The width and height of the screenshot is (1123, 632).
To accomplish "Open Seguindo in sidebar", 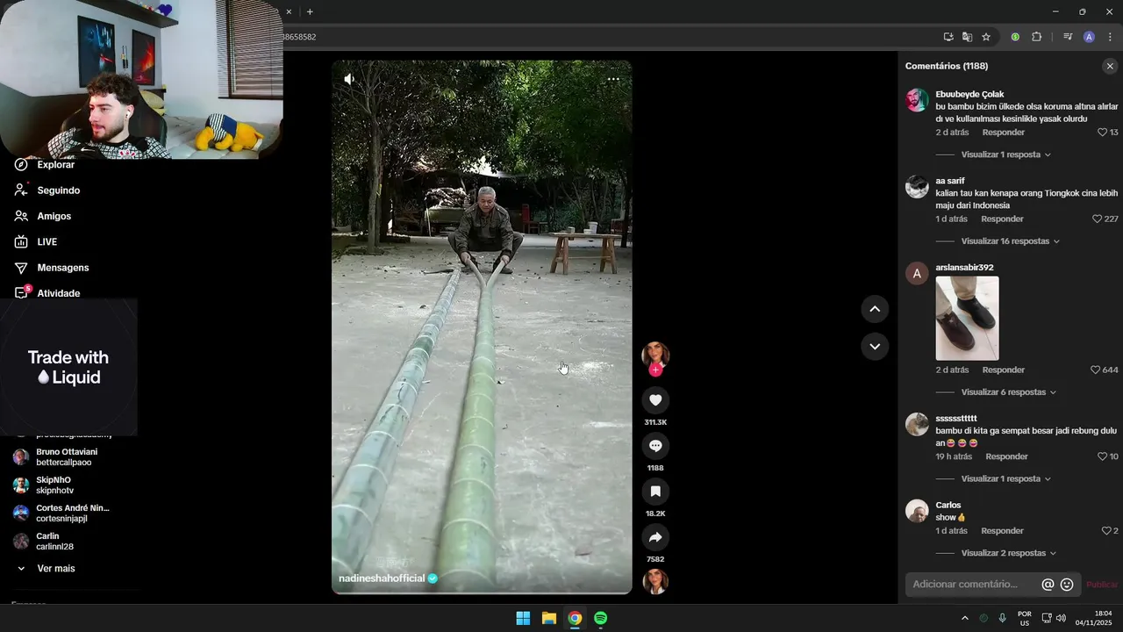I will [x=58, y=190].
